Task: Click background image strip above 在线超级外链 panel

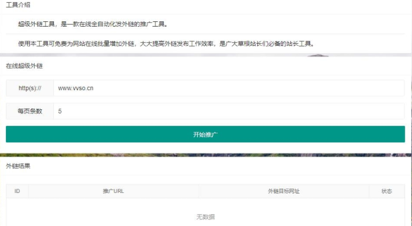Action: tap(205, 55)
